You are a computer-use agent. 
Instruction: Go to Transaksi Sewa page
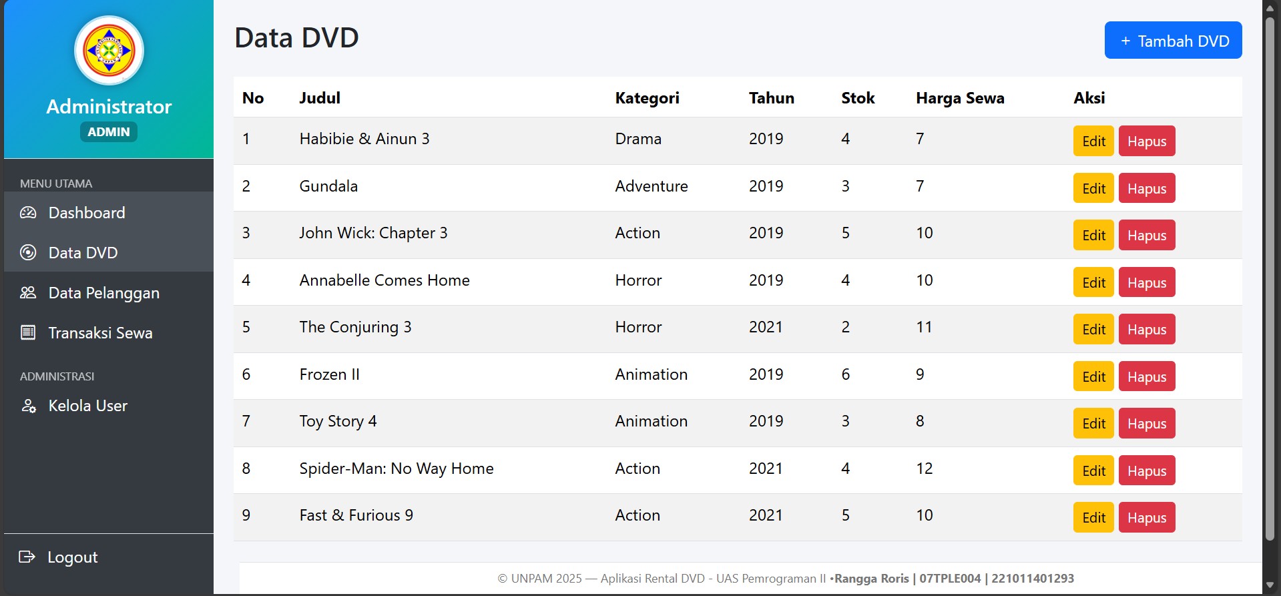[x=109, y=332]
